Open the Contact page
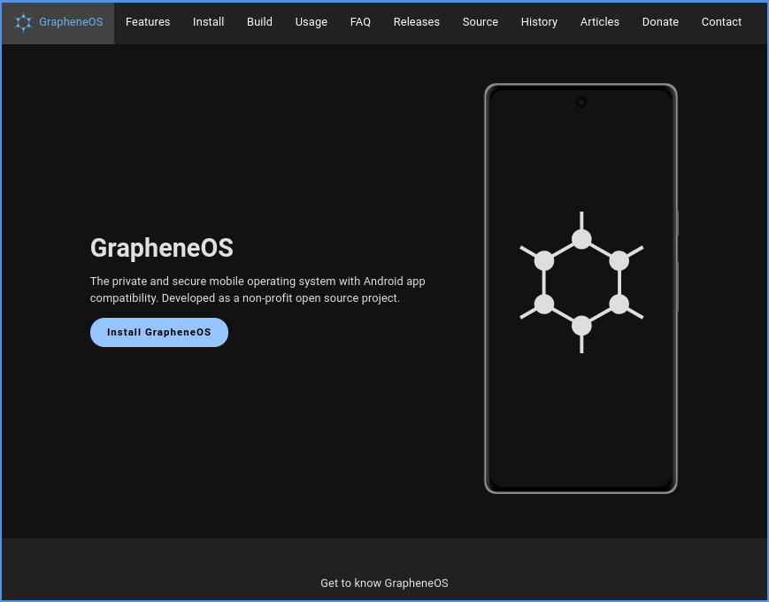This screenshot has height=602, width=769. [721, 22]
